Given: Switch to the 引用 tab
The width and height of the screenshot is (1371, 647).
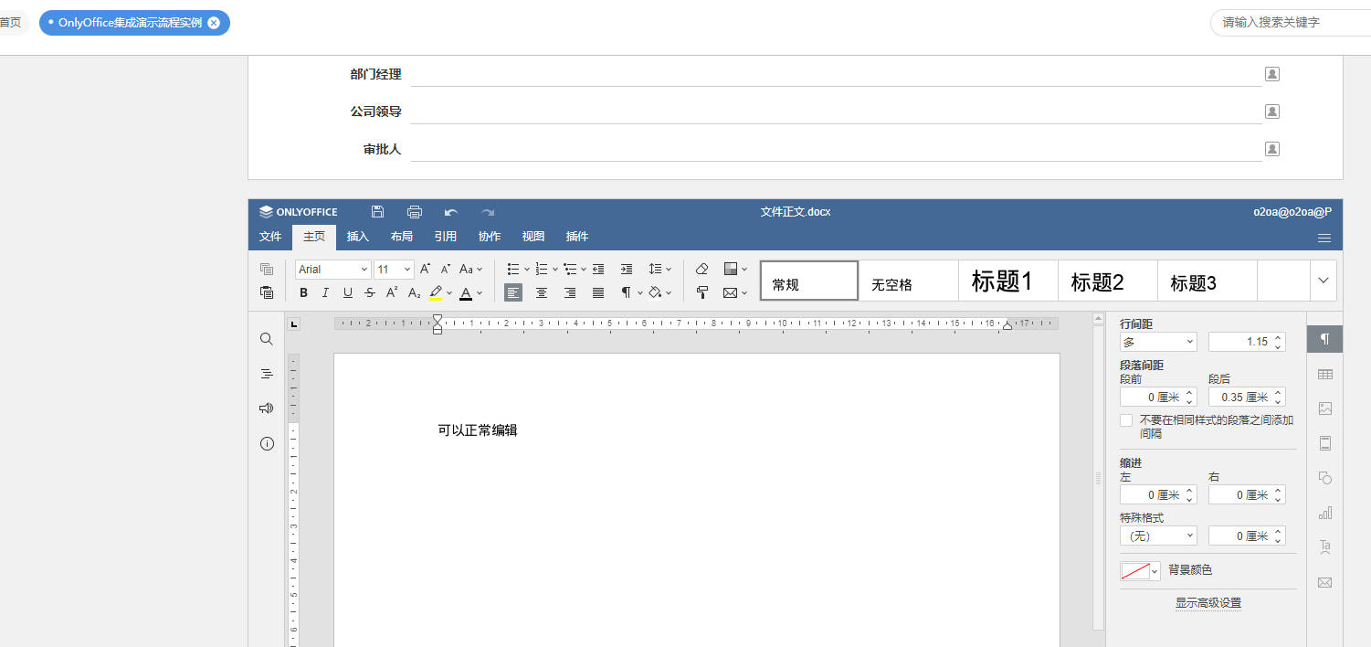Looking at the screenshot, I should [x=446, y=237].
